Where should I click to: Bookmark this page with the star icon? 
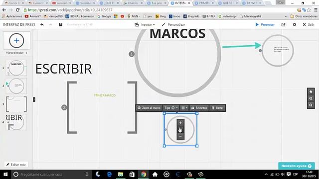point(309,10)
